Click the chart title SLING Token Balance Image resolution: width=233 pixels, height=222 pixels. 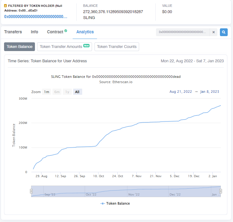pyautogui.click(x=116, y=77)
